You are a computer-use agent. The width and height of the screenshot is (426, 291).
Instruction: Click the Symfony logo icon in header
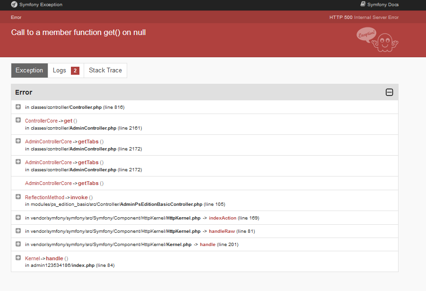point(14,4)
